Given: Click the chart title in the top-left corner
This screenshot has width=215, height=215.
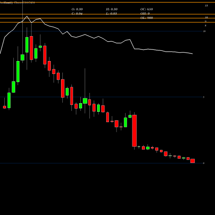Looking at the screenshot, I should [x=17, y=3].
